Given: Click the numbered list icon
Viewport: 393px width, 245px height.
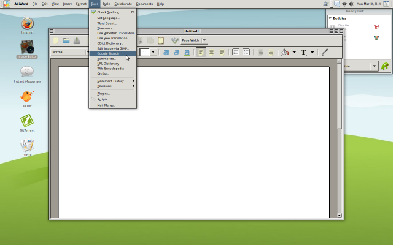Looking at the screenshot, I should coord(236,52).
